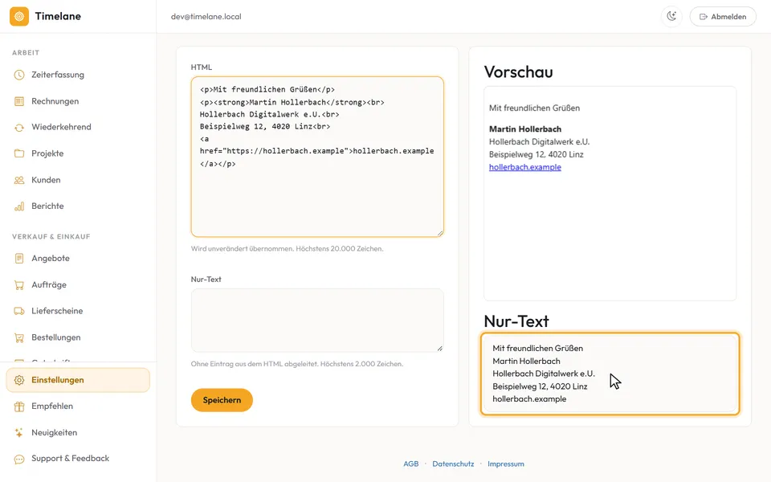Click the Timelane logo icon

pos(19,16)
